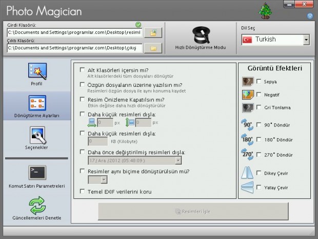The height and width of the screenshot is (239, 318).
Task: Click the height limit icon
Action: click(130, 122)
